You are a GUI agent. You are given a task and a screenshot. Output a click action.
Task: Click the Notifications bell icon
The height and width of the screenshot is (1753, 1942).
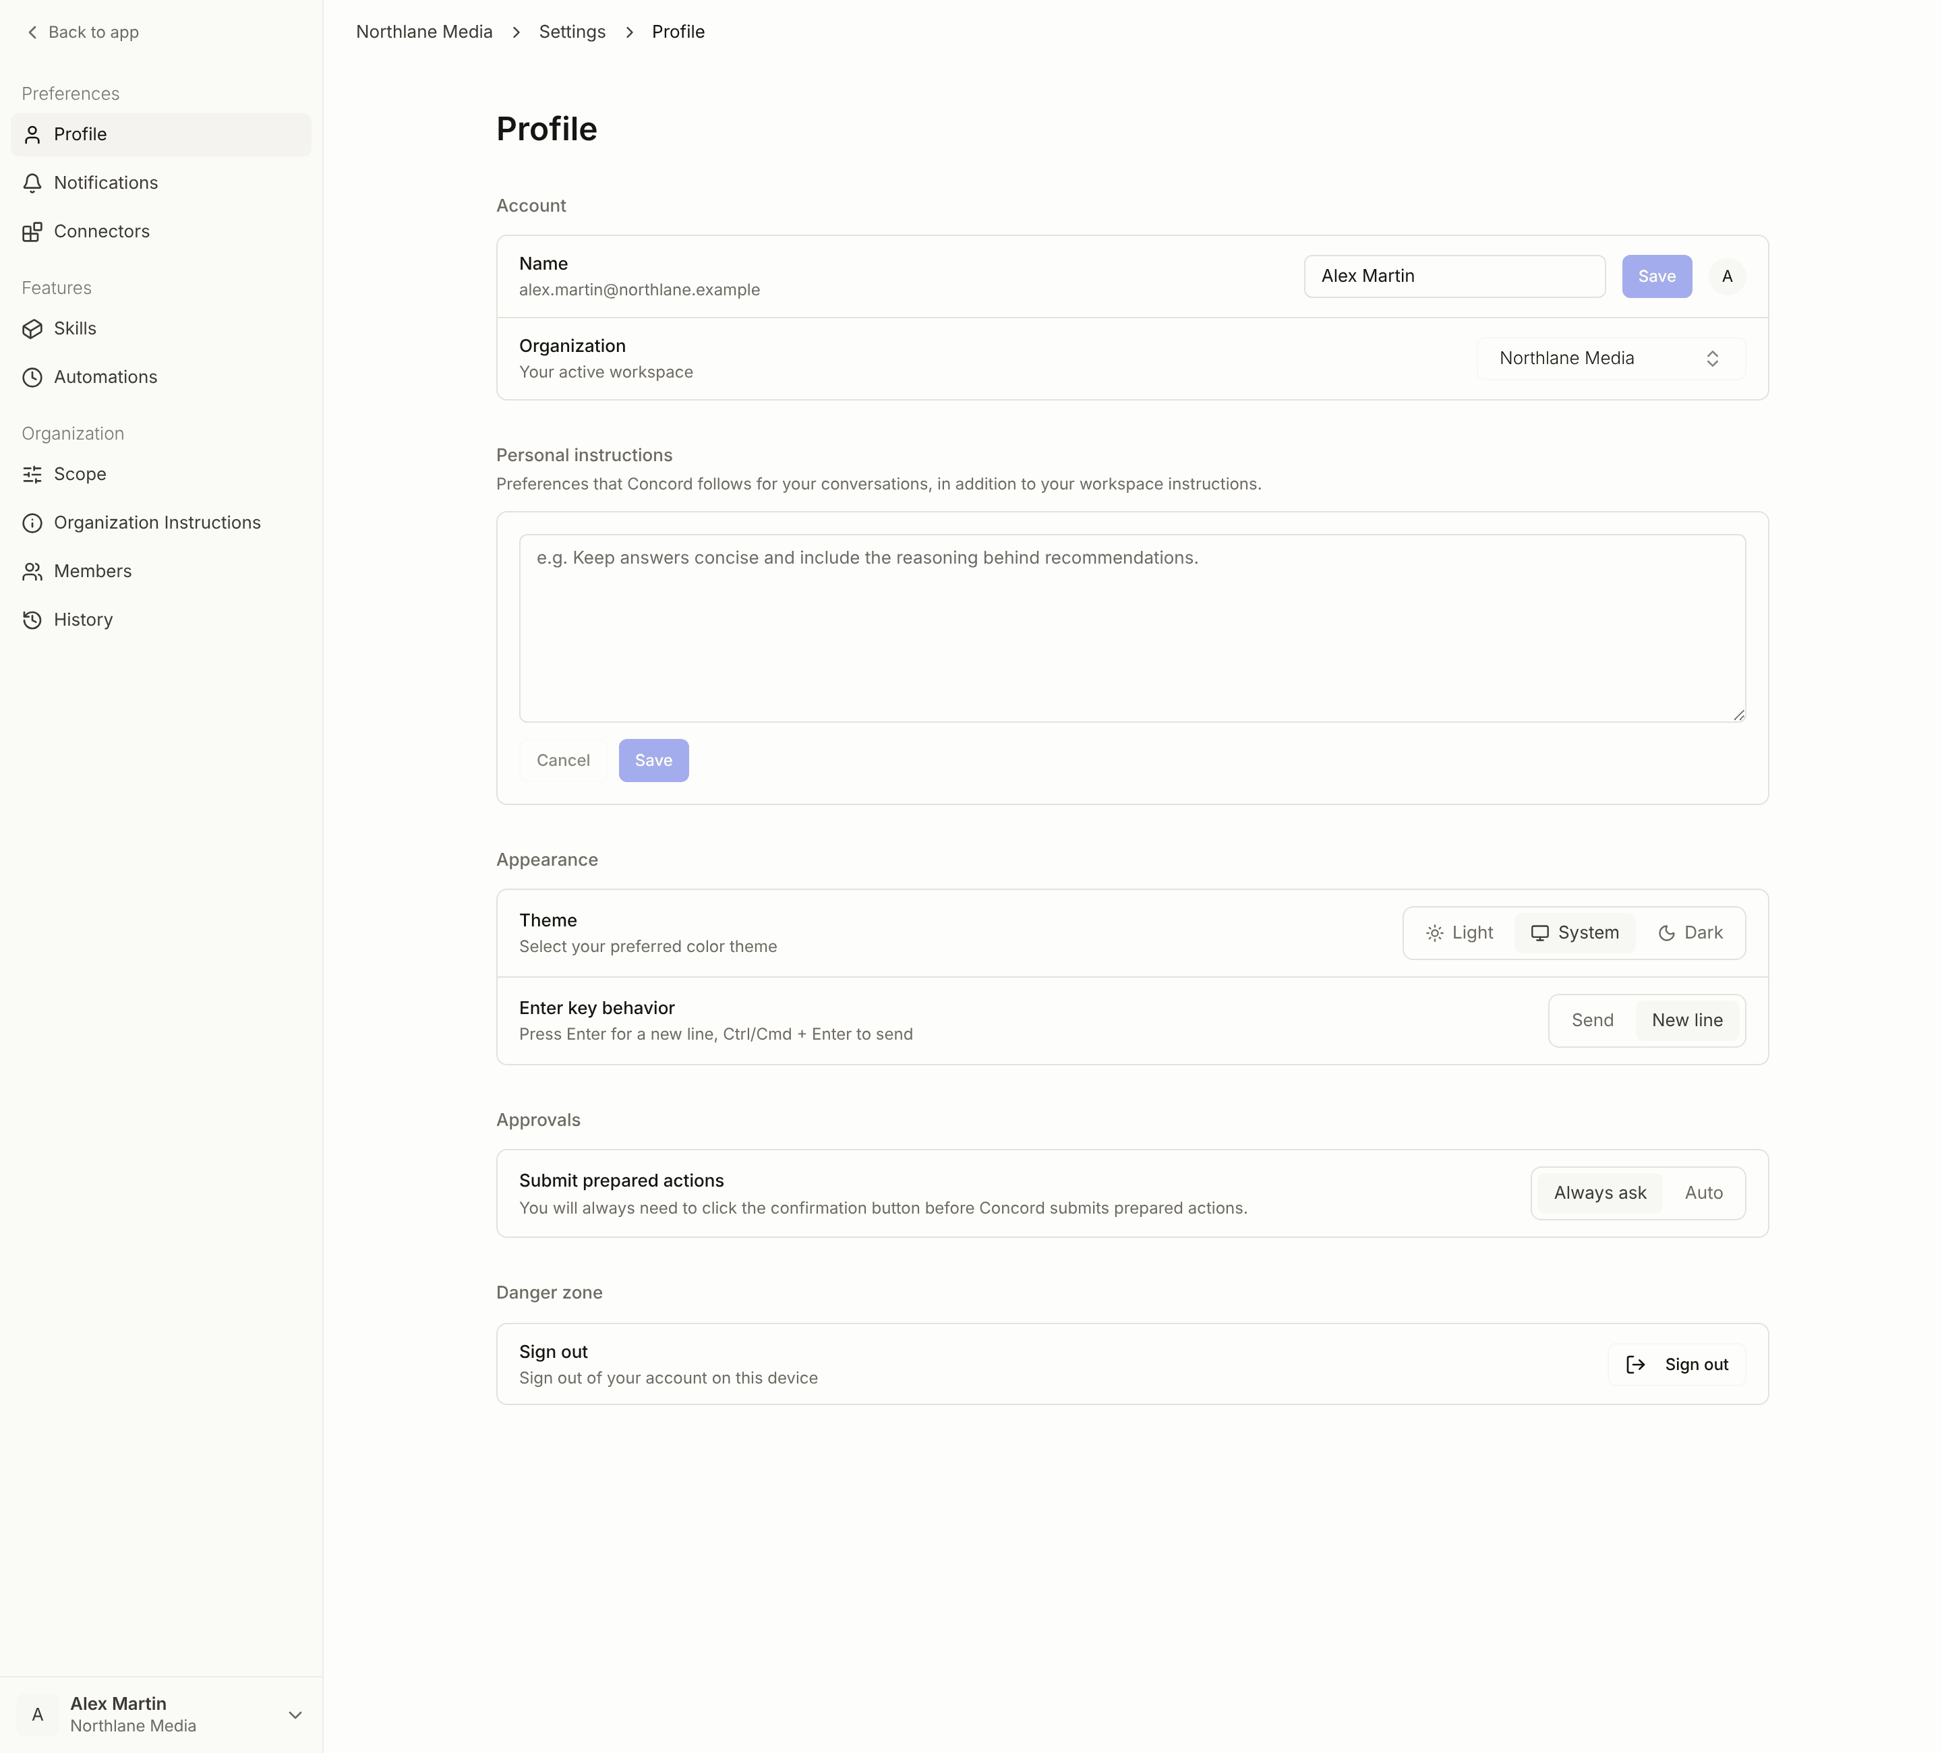point(33,183)
